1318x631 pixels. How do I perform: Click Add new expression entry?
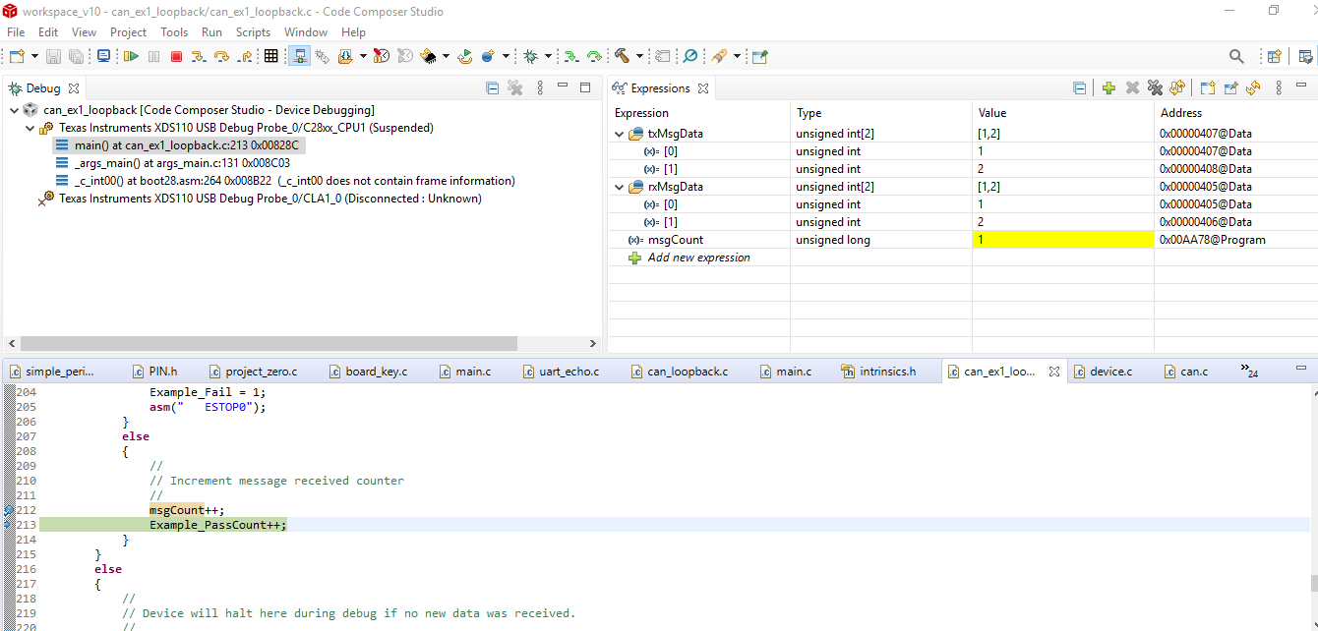[x=698, y=258]
